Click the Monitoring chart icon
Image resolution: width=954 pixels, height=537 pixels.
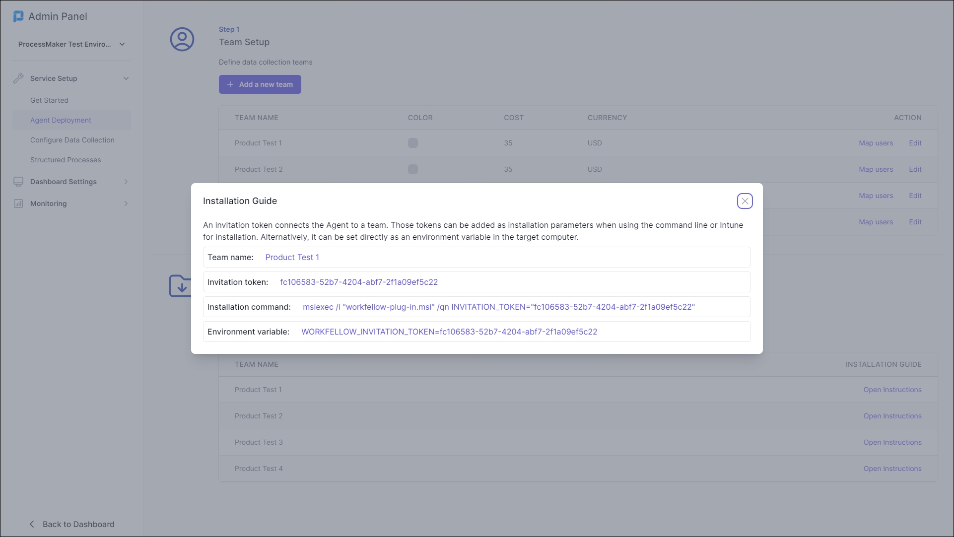(x=18, y=203)
